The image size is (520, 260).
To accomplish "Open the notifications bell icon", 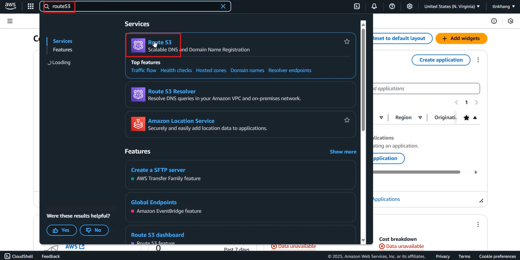I will click(x=374, y=6).
